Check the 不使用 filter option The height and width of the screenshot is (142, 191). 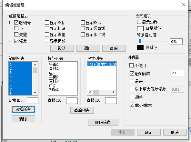click(131, 65)
